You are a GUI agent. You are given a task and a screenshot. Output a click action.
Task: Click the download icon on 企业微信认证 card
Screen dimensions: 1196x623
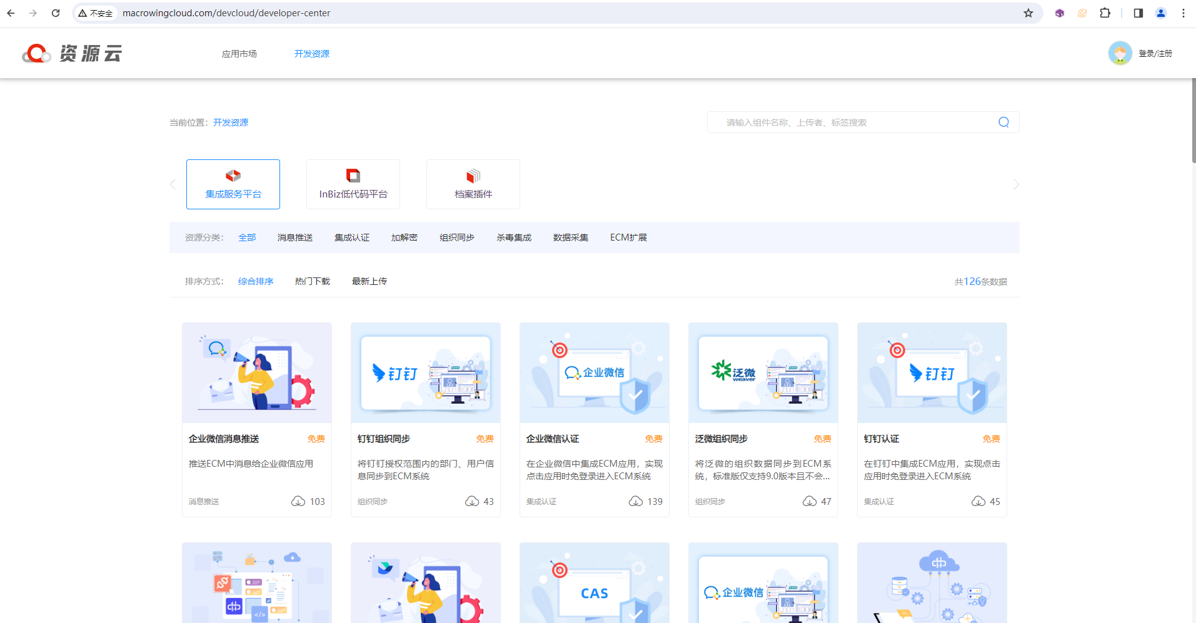coord(635,501)
